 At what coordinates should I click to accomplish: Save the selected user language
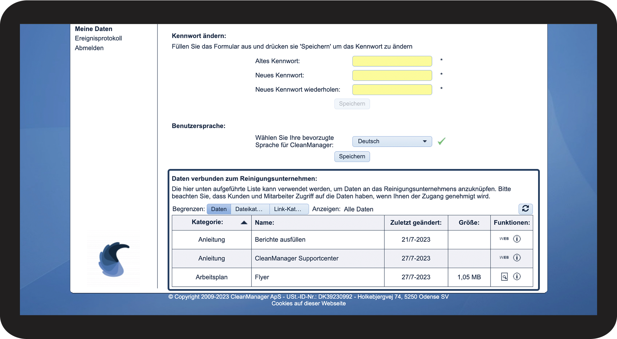pos(352,156)
